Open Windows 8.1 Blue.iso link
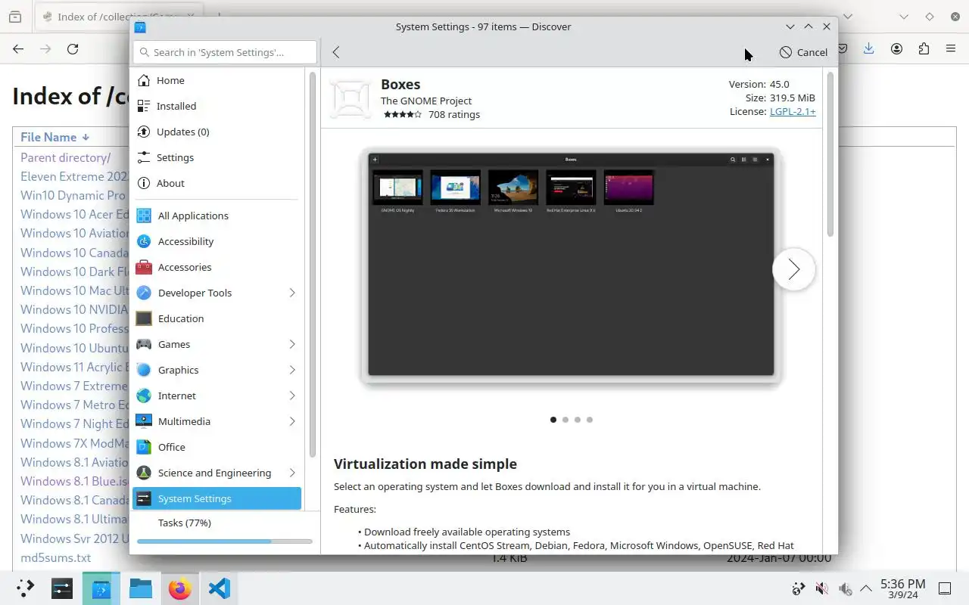This screenshot has width=969, height=605. tap(75, 481)
